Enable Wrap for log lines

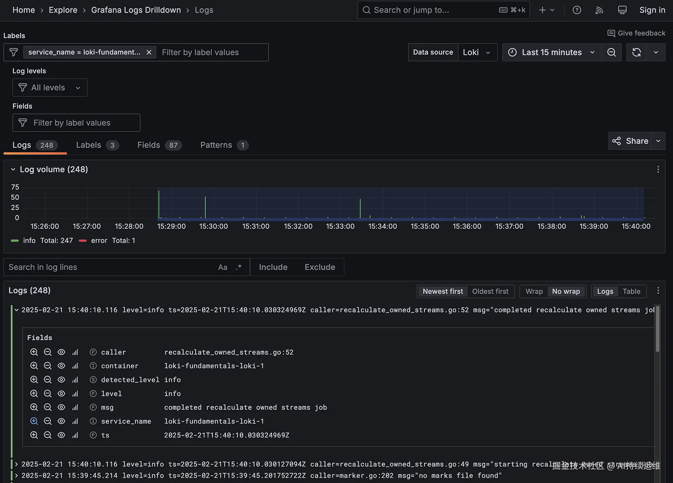534,291
